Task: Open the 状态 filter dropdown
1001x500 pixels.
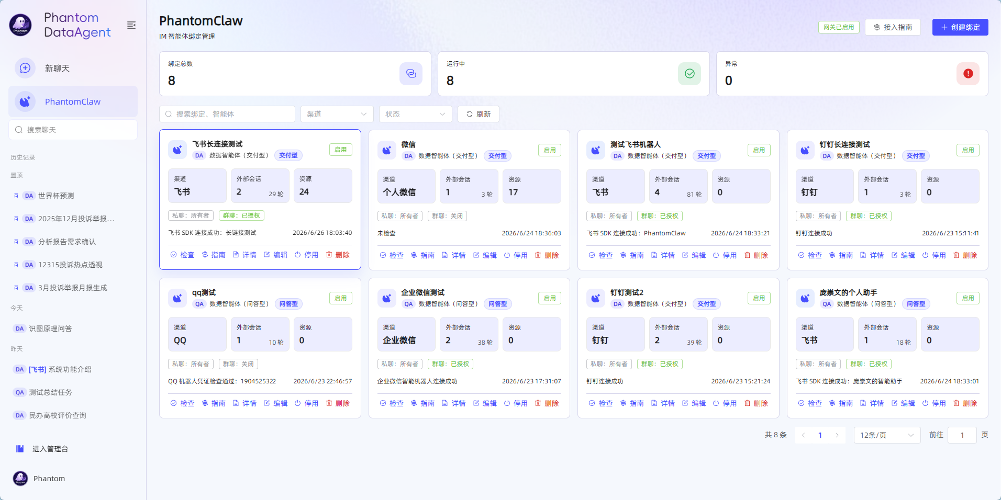Action: click(x=415, y=114)
